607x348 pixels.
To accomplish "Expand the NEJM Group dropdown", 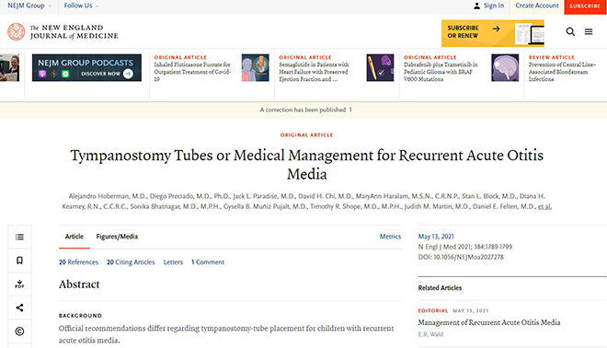I will pos(29,6).
